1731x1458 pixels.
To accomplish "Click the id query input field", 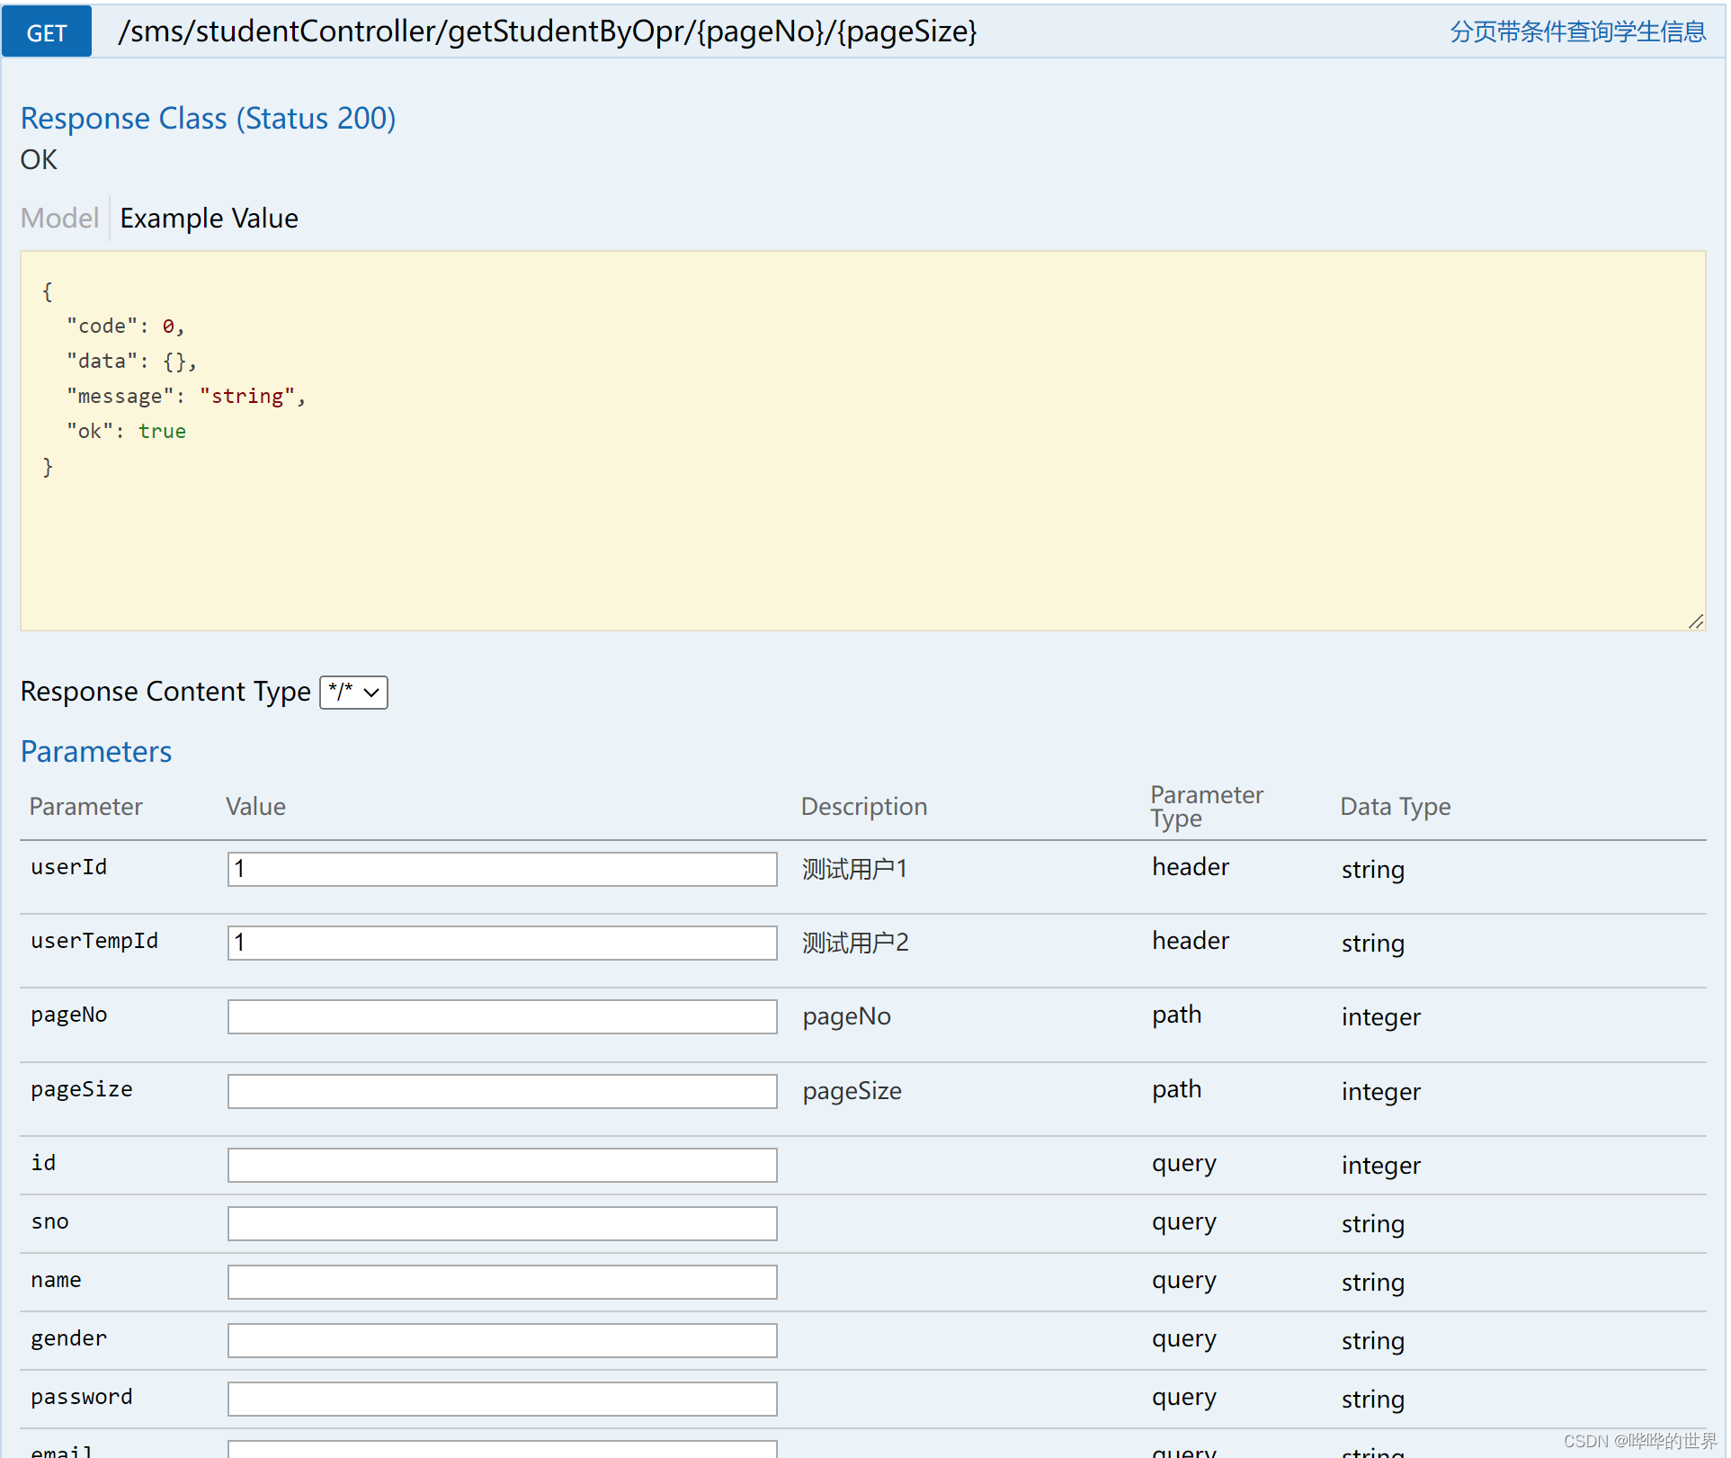I will pos(502,1166).
